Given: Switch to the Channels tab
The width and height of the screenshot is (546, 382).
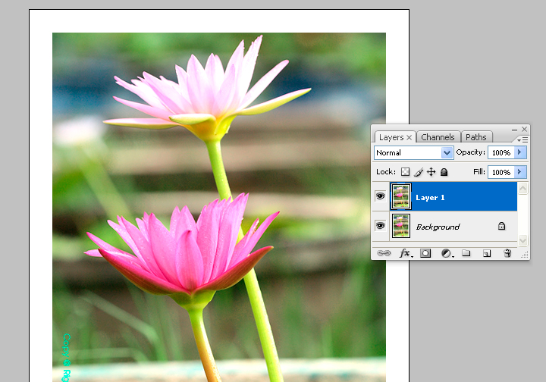Looking at the screenshot, I should [x=438, y=137].
